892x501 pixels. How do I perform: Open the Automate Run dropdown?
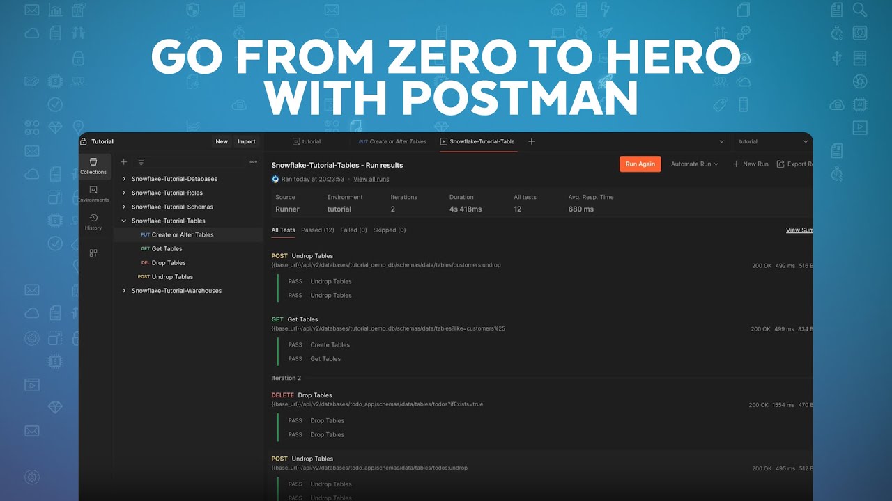click(694, 164)
